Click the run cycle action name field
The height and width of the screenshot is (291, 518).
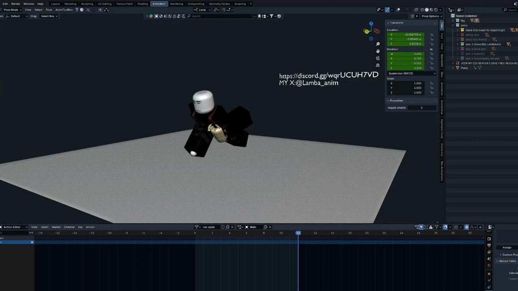pos(211,227)
